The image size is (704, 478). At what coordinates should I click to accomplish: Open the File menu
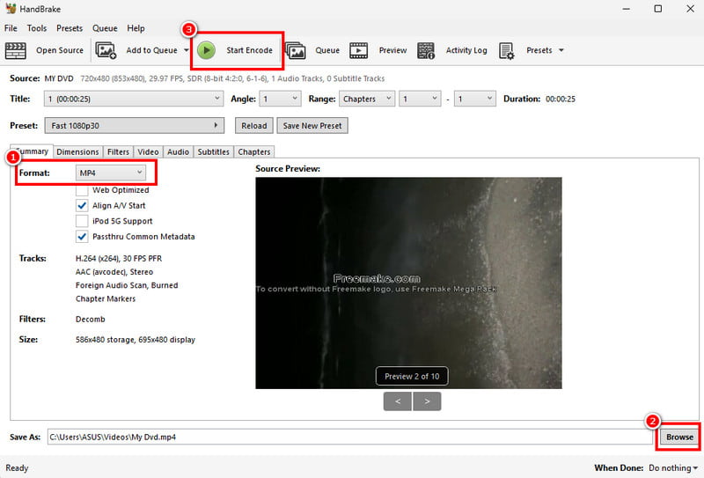11,28
